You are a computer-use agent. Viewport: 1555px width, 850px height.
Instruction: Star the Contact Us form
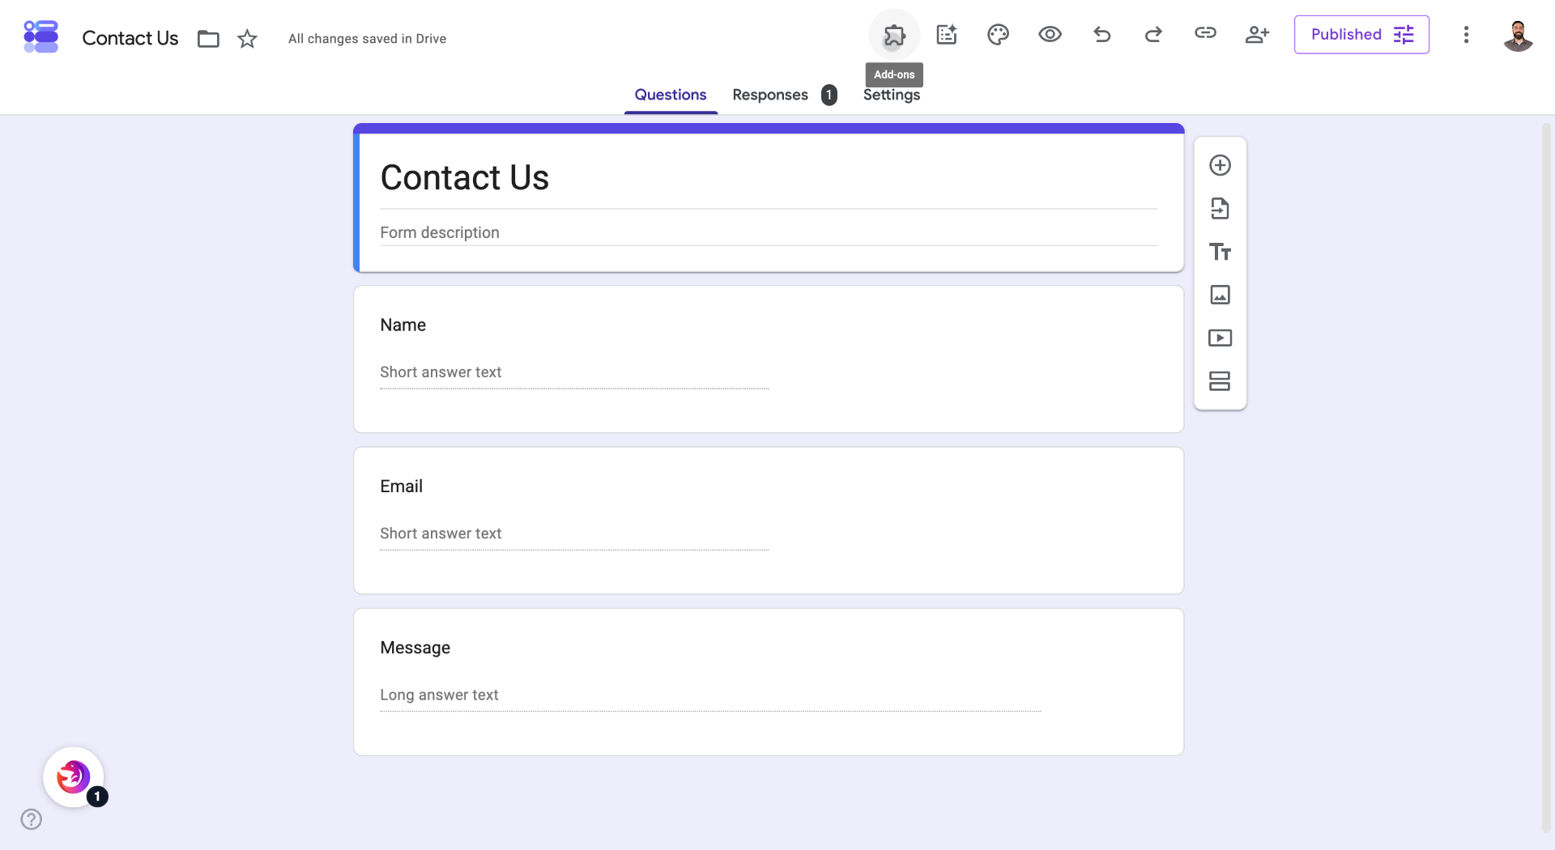(247, 39)
